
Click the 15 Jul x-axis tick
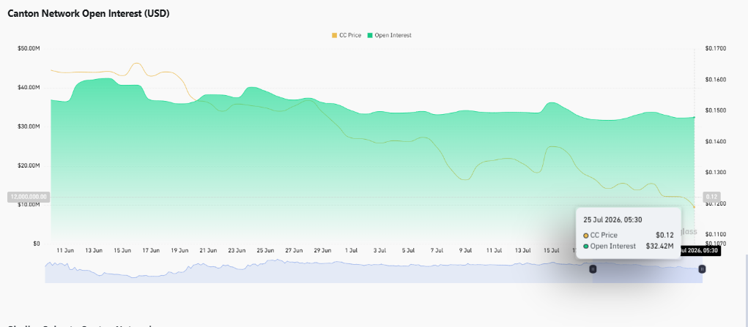coord(552,250)
